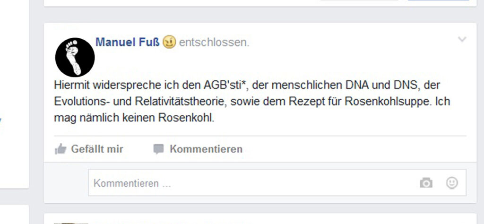Viewport: 484px width, 224px height.
Task: Open Manuel Fuß's profile name link
Action: point(127,42)
